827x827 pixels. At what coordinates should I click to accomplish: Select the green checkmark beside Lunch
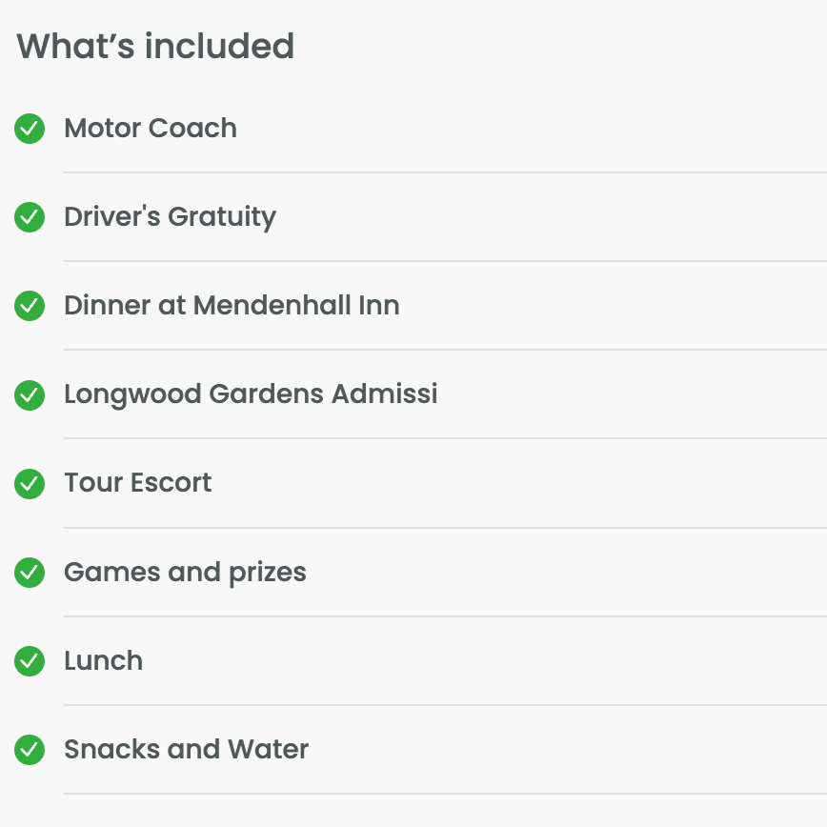click(x=30, y=661)
